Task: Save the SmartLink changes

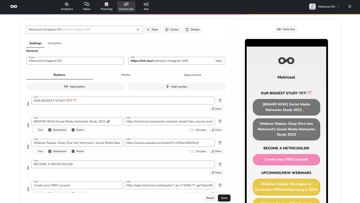Action: (x=224, y=198)
